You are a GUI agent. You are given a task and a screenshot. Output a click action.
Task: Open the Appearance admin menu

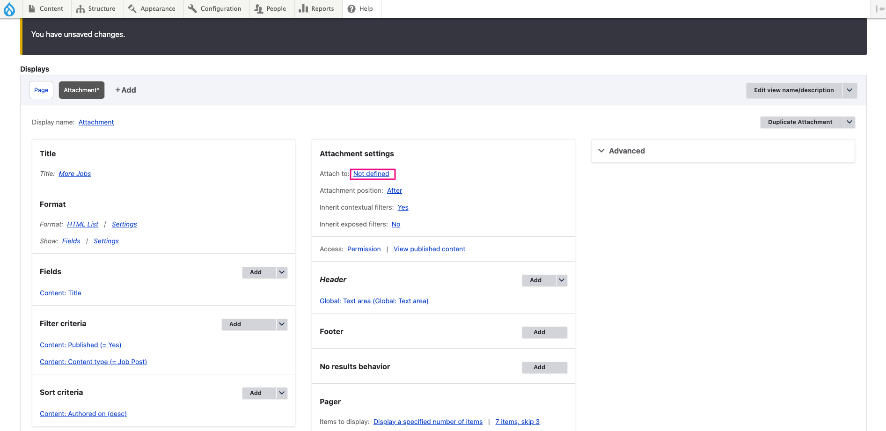[x=152, y=9]
